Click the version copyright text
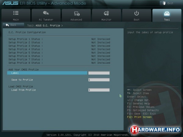183x137 pixels. (x=91, y=135)
